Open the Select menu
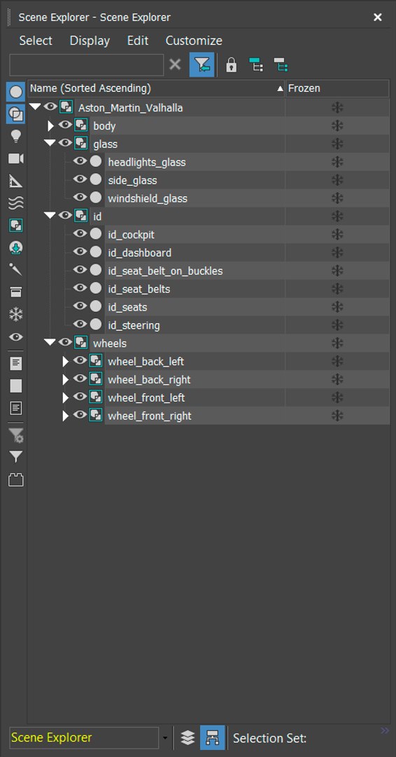Image resolution: width=396 pixels, height=757 pixels. coord(36,41)
